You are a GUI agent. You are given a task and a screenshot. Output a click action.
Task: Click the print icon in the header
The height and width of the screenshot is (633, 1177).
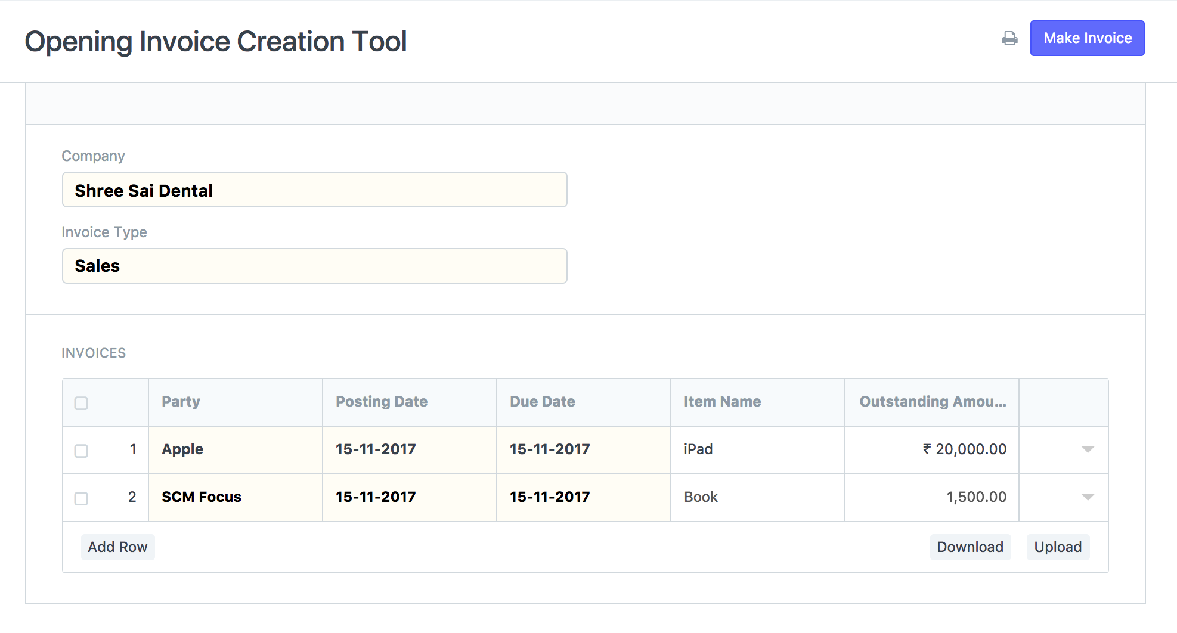[x=1009, y=38]
